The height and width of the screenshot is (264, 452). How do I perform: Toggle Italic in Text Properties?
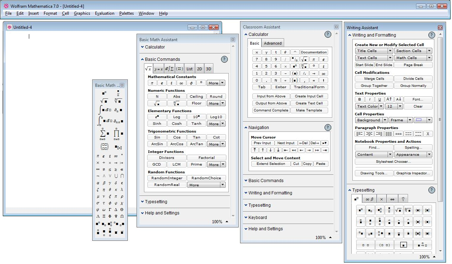tap(369, 99)
